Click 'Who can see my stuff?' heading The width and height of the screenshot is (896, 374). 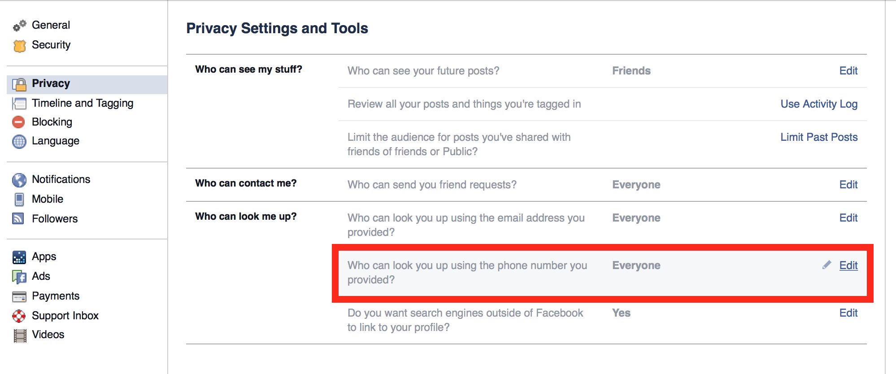tap(248, 69)
